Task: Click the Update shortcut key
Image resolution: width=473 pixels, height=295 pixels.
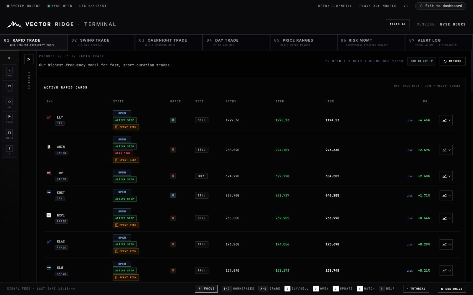Action: [343, 289]
